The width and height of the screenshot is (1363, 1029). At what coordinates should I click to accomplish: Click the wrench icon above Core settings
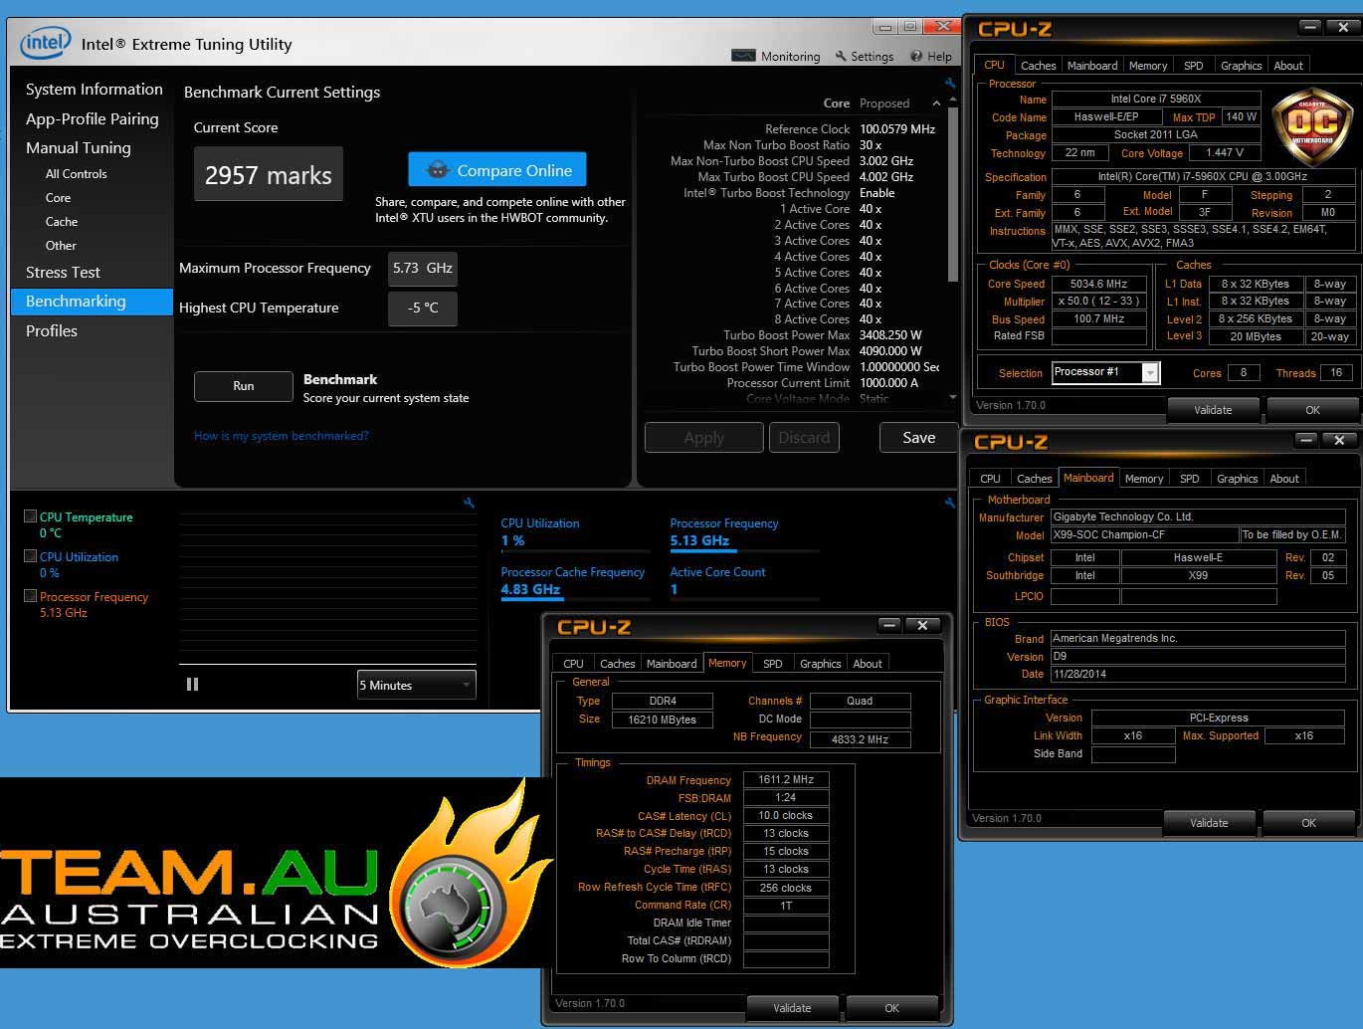[x=950, y=84]
